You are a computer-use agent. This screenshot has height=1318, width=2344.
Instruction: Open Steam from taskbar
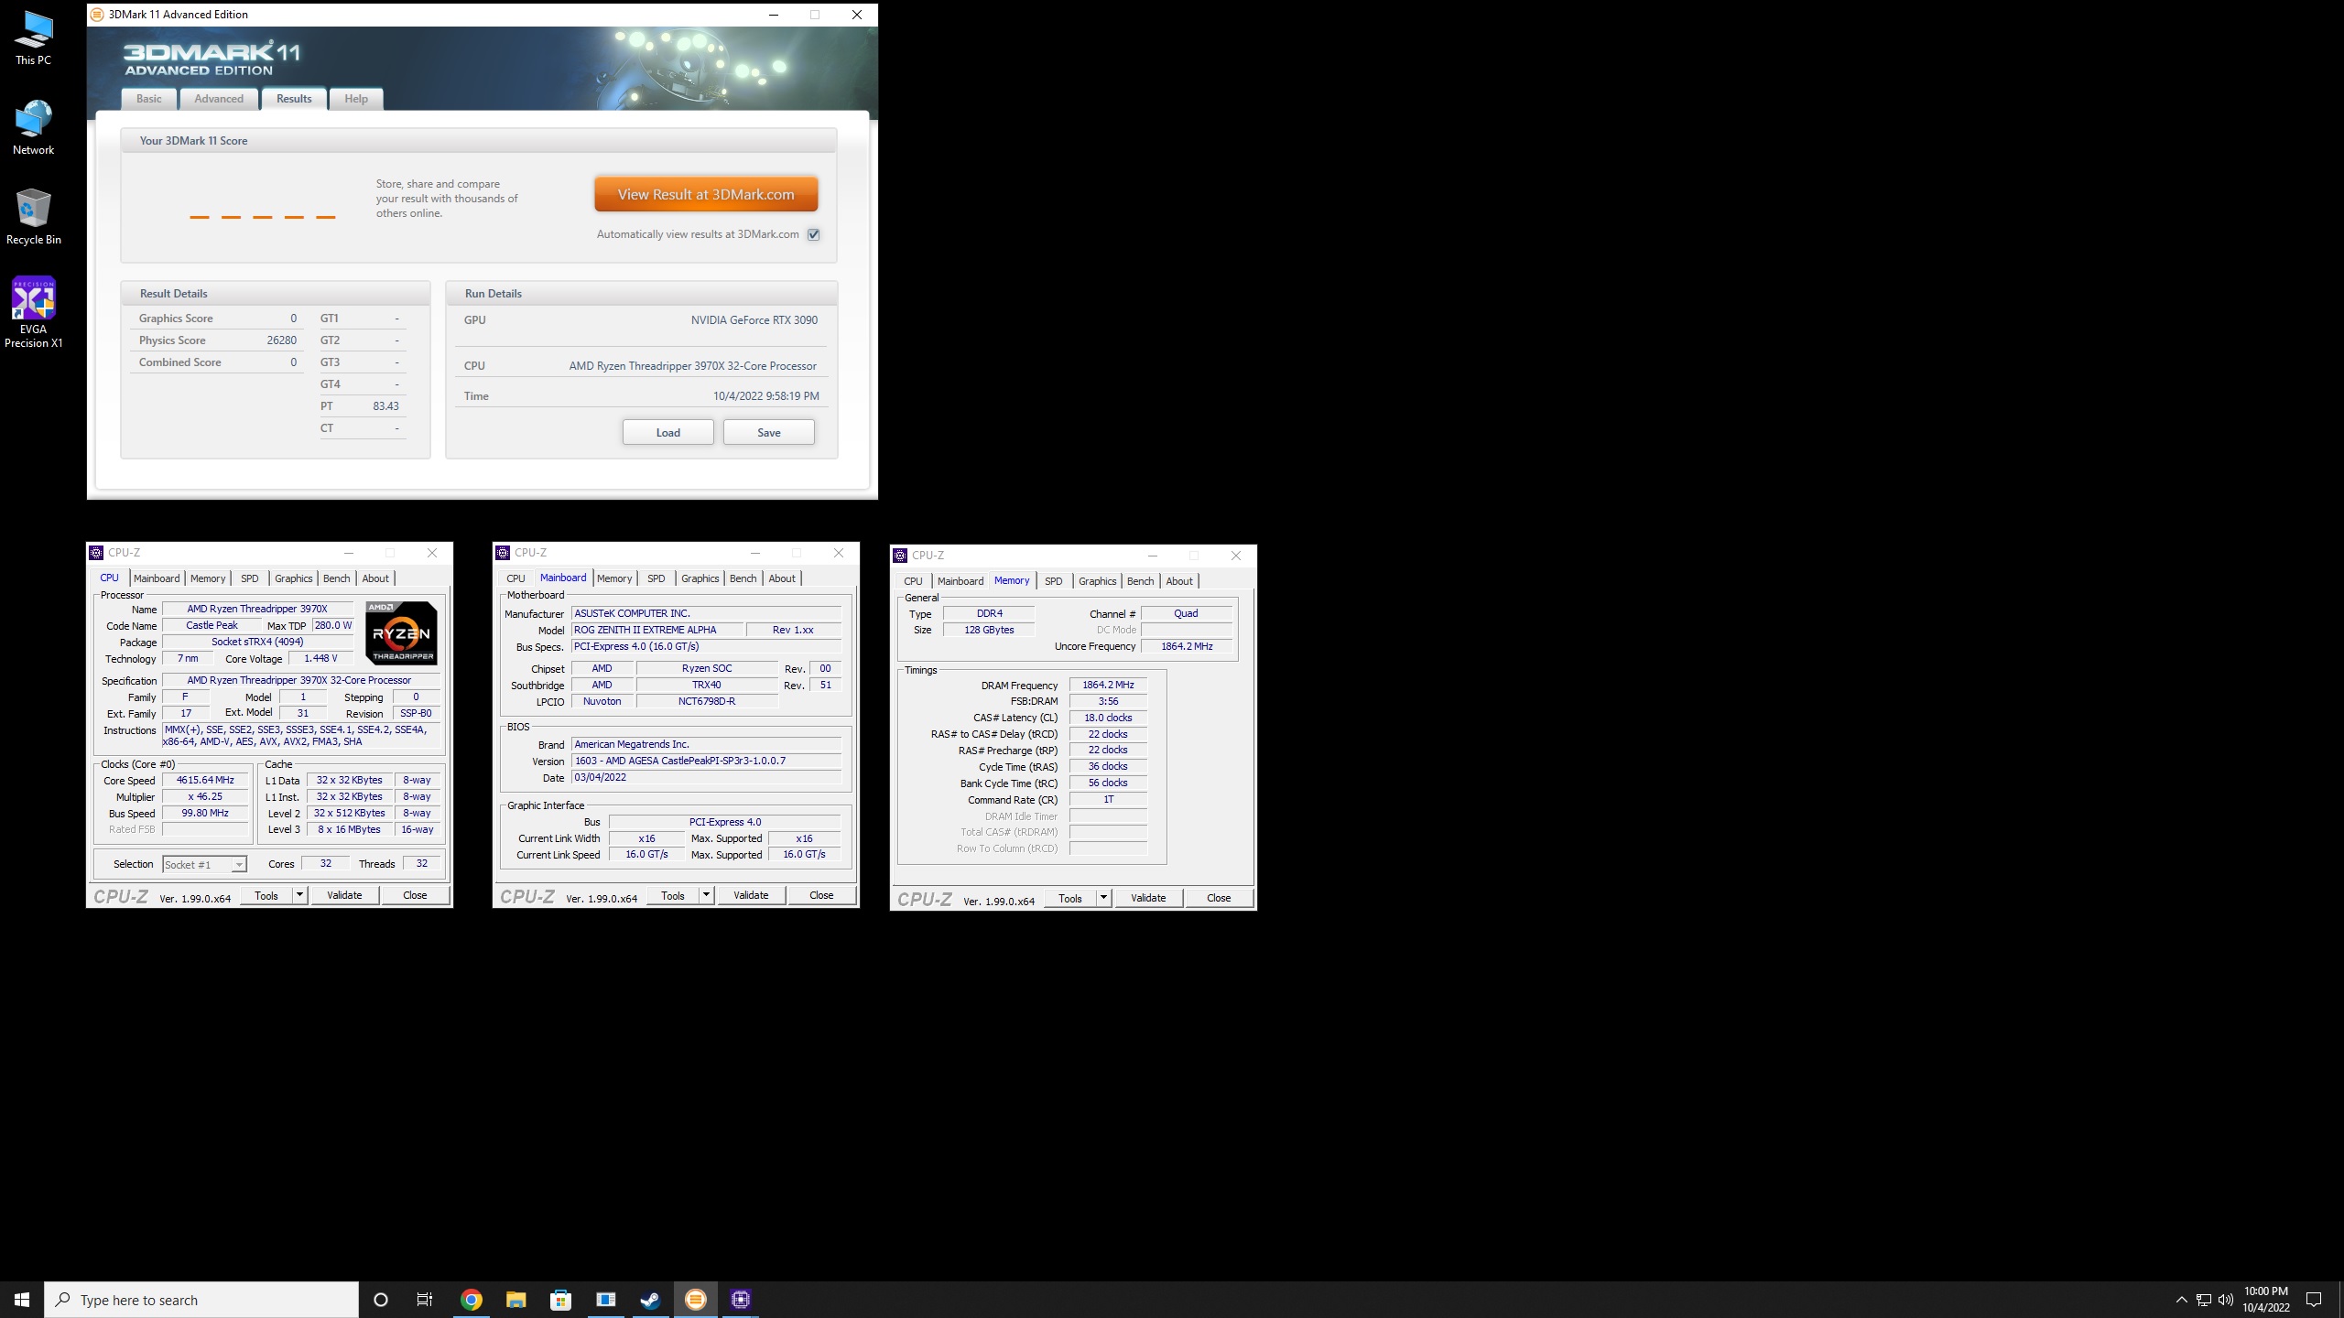click(x=650, y=1300)
